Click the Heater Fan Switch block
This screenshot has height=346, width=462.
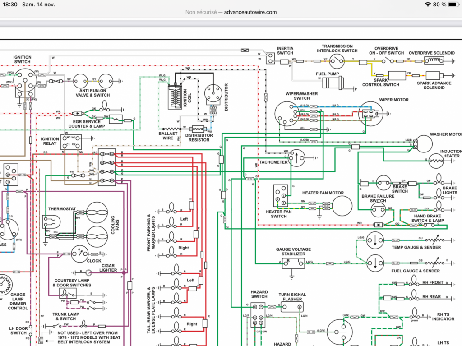point(281,195)
